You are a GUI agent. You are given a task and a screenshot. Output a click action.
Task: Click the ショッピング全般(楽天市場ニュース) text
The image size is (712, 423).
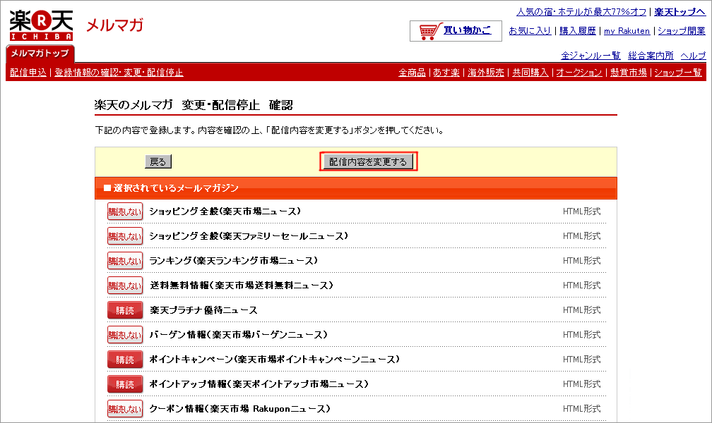pyautogui.click(x=225, y=211)
